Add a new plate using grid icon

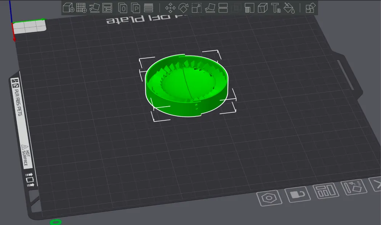tap(81, 8)
